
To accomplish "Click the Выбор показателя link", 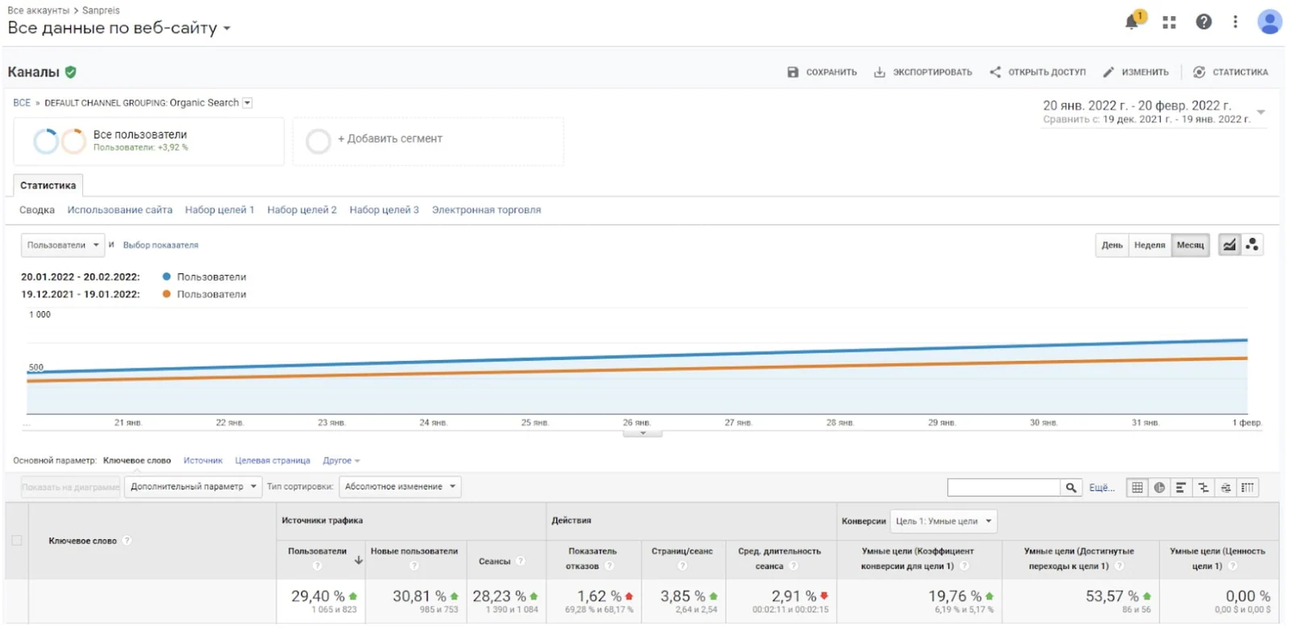I will tap(160, 245).
